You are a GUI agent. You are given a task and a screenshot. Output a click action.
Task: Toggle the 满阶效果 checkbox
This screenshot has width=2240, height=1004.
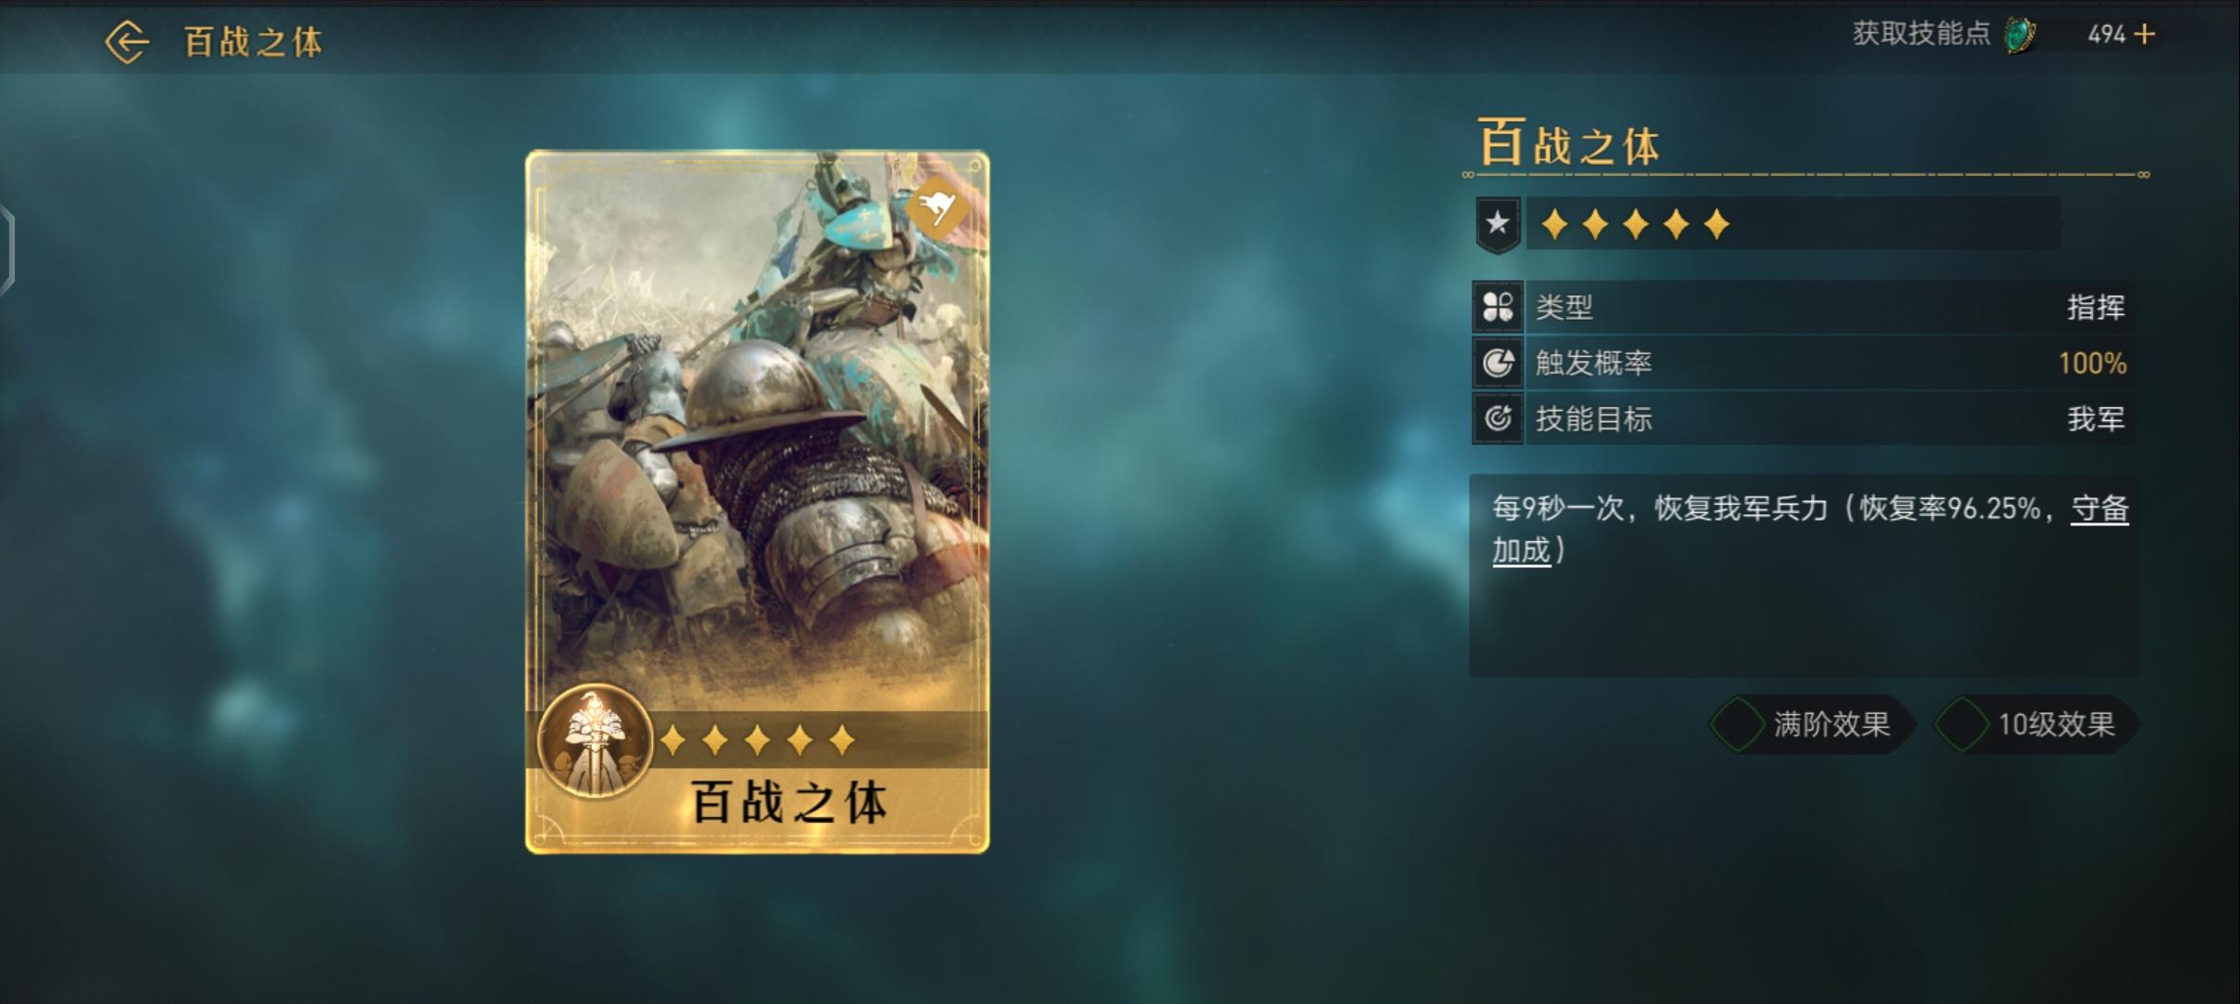pyautogui.click(x=1737, y=724)
